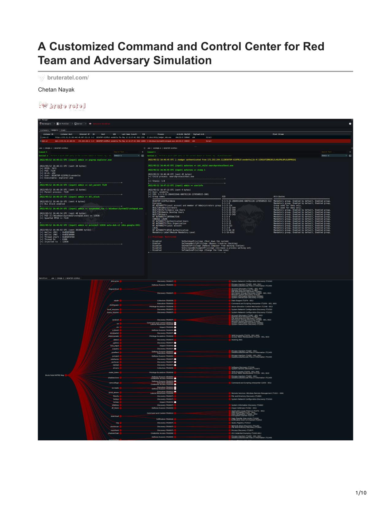Switch to the Badgers tab
391x506 pixels.
(55, 130)
